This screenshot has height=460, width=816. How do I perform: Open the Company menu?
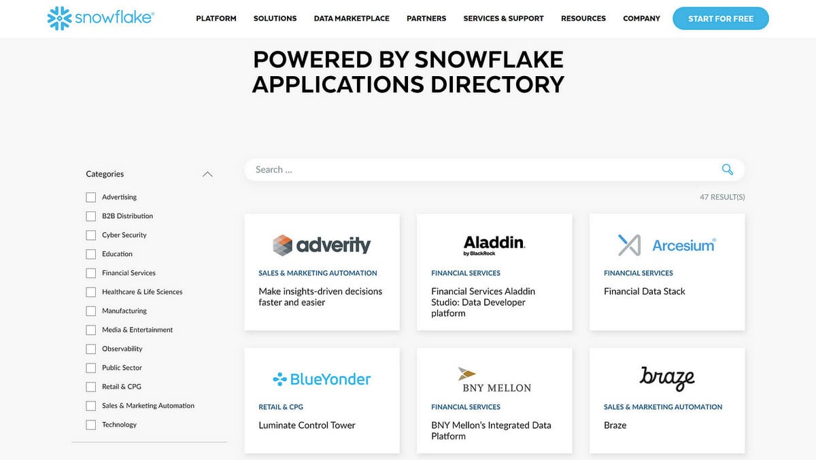coord(641,18)
